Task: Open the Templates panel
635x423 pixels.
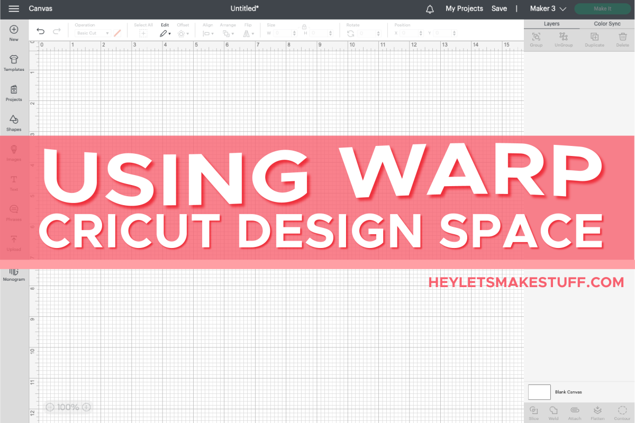Action: 14,63
